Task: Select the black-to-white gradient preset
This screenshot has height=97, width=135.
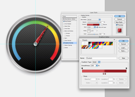Action: 90,43
